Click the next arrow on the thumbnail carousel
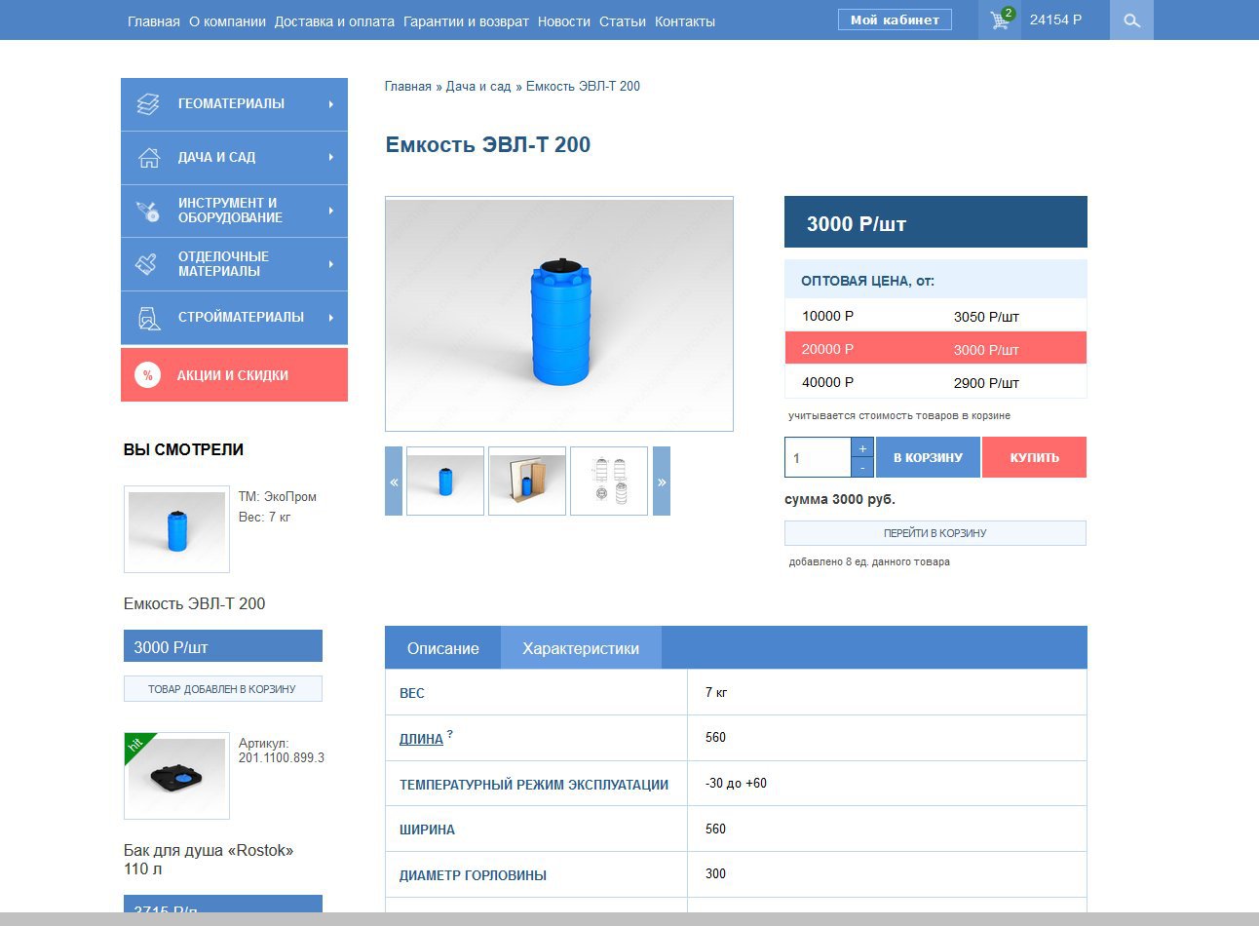Viewport: 1259px width, 926px height. [x=662, y=481]
